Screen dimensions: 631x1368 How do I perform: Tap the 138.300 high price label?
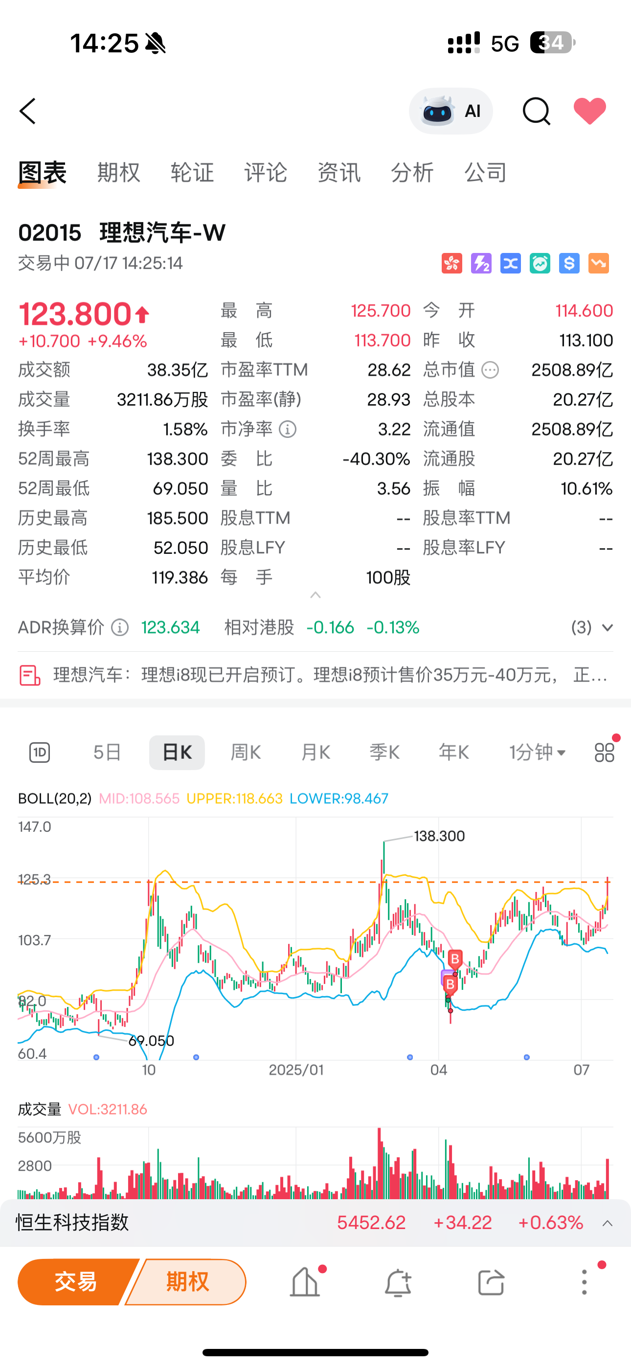[x=439, y=836]
